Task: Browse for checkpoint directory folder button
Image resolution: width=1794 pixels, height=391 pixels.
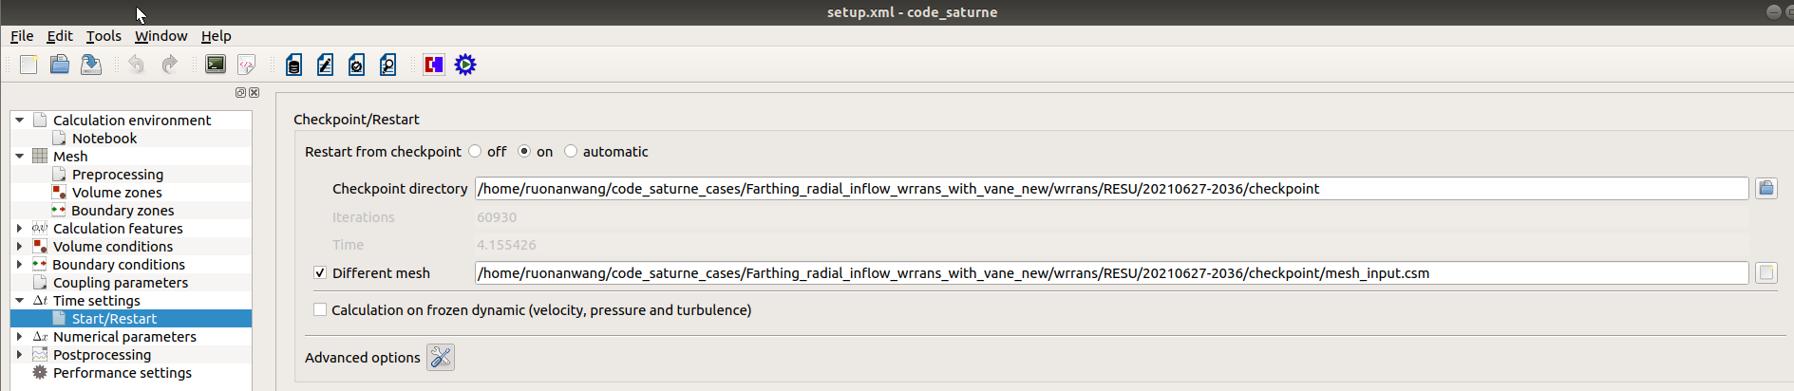Action: click(x=1766, y=188)
